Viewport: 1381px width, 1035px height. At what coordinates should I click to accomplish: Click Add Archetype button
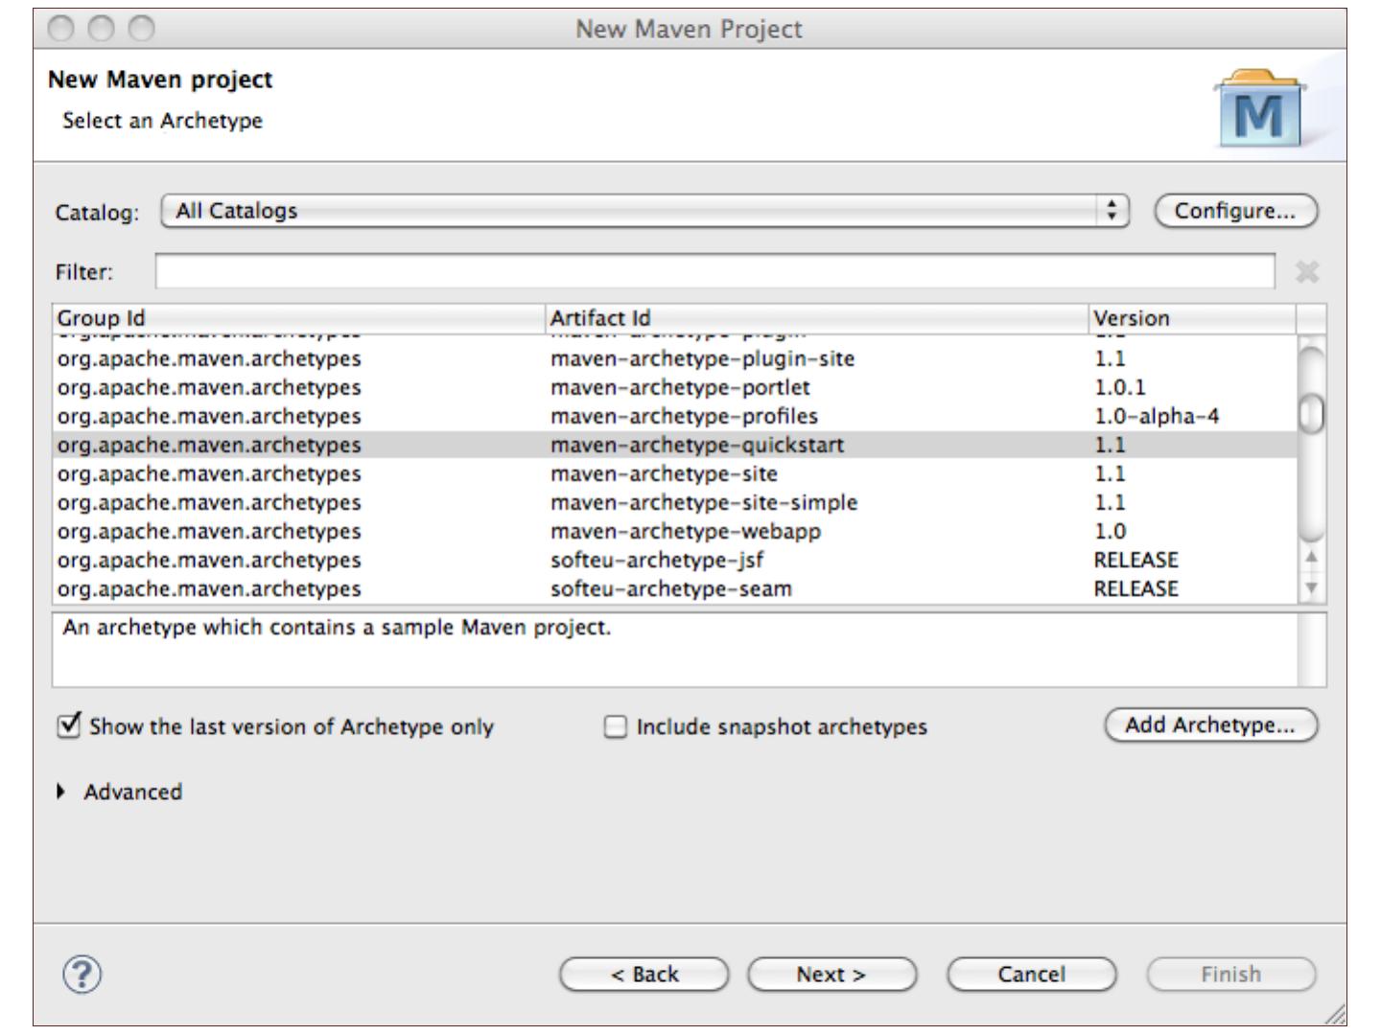pyautogui.click(x=1210, y=725)
